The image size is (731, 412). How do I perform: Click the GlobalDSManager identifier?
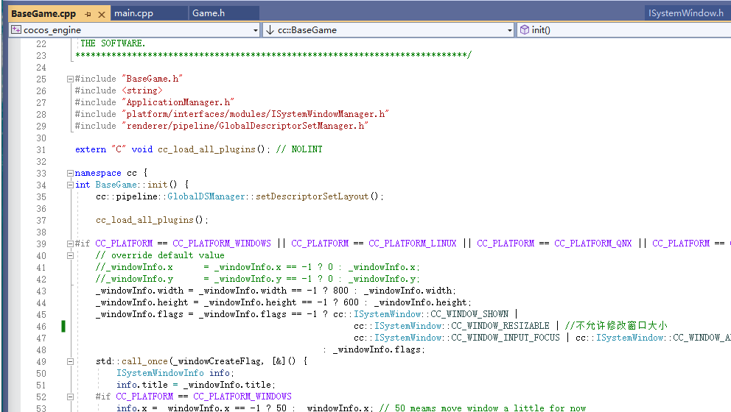pos(206,196)
